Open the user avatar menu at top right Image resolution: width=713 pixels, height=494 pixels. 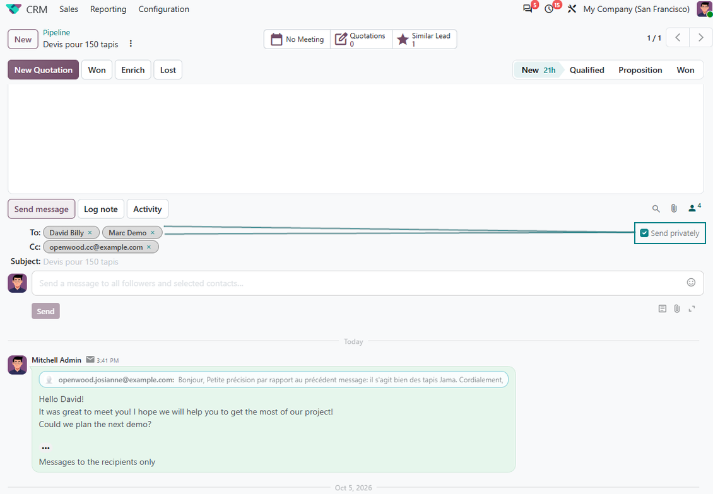click(x=704, y=9)
